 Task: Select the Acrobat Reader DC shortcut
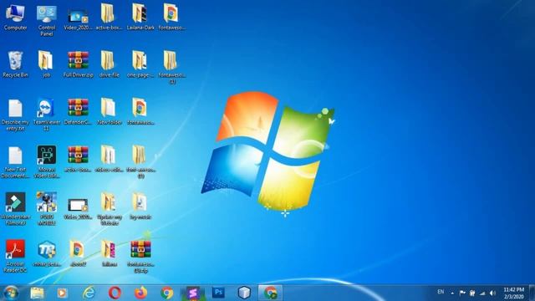pyautogui.click(x=15, y=256)
